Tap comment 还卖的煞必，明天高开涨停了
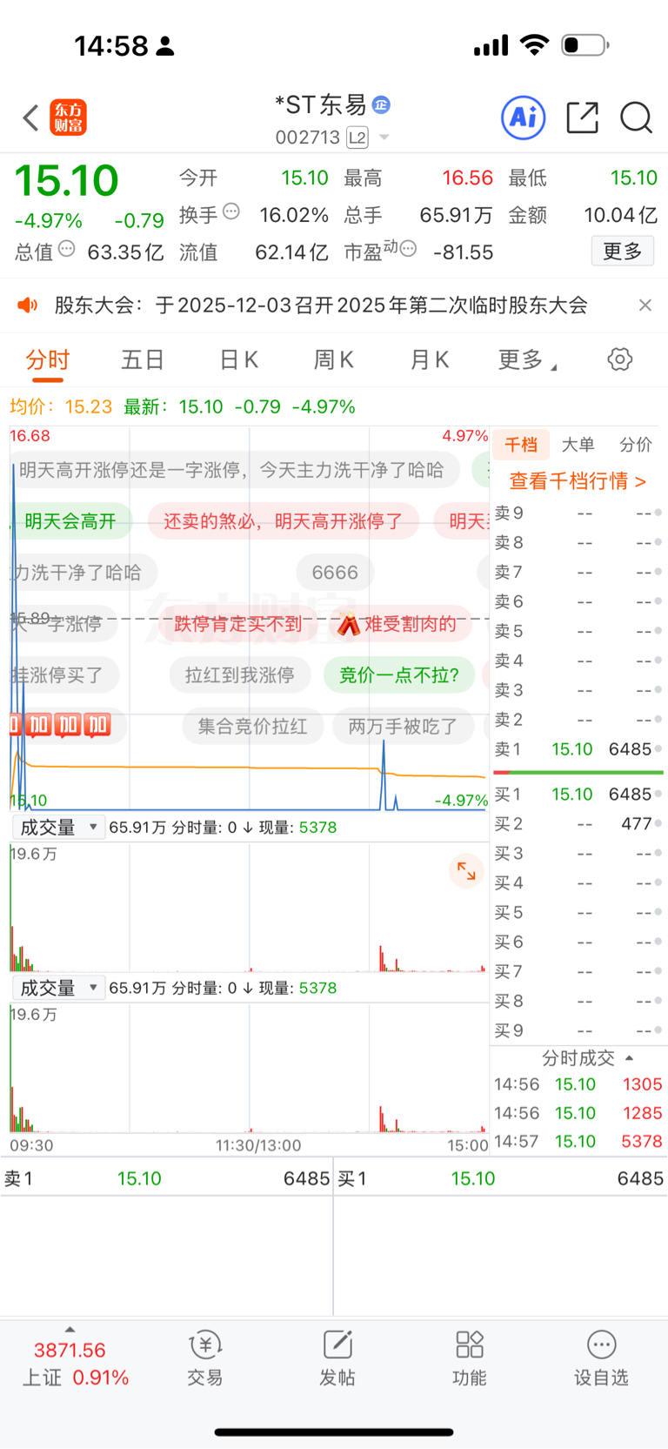Image resolution: width=668 pixels, height=1449 pixels. pyautogui.click(x=284, y=521)
